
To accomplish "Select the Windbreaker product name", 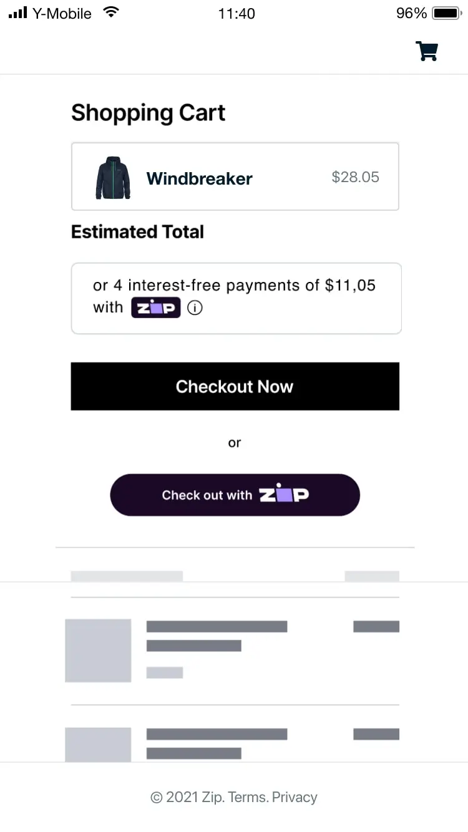I will (x=198, y=178).
